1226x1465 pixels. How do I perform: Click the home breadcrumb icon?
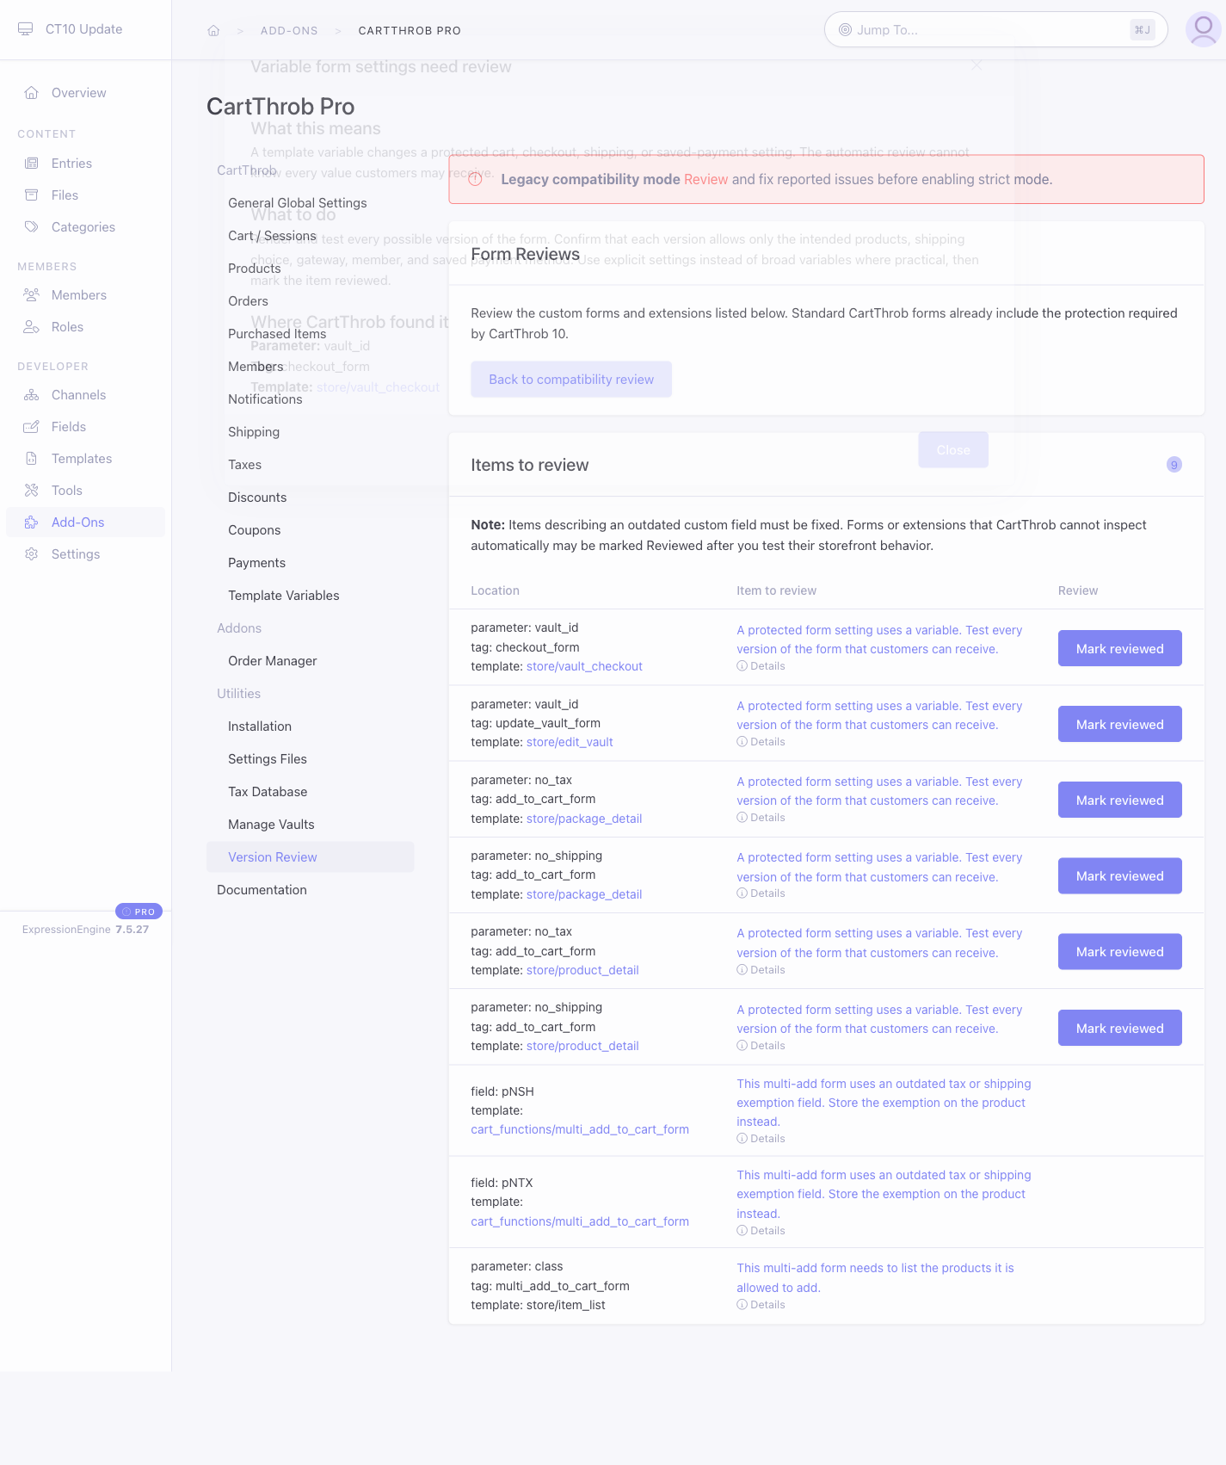tap(213, 31)
